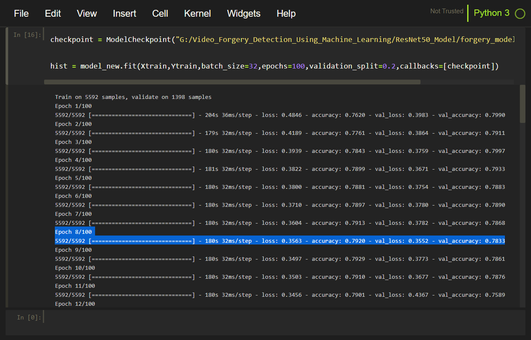
Task: Click the 'Epoch 2/100' output line
Action: coord(73,124)
